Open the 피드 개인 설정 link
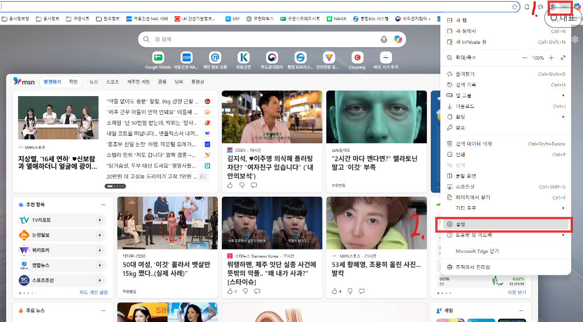This screenshot has width=583, height=322. 94,293
